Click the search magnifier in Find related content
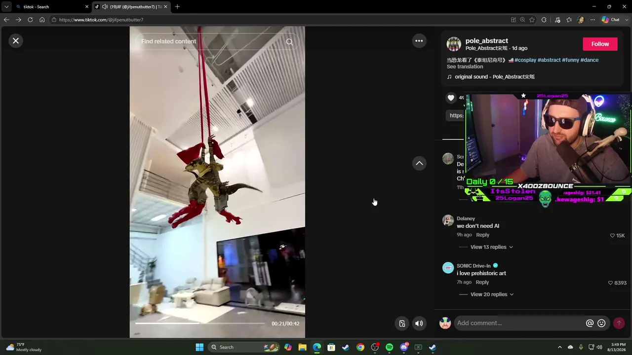The image size is (632, 355). [x=289, y=41]
